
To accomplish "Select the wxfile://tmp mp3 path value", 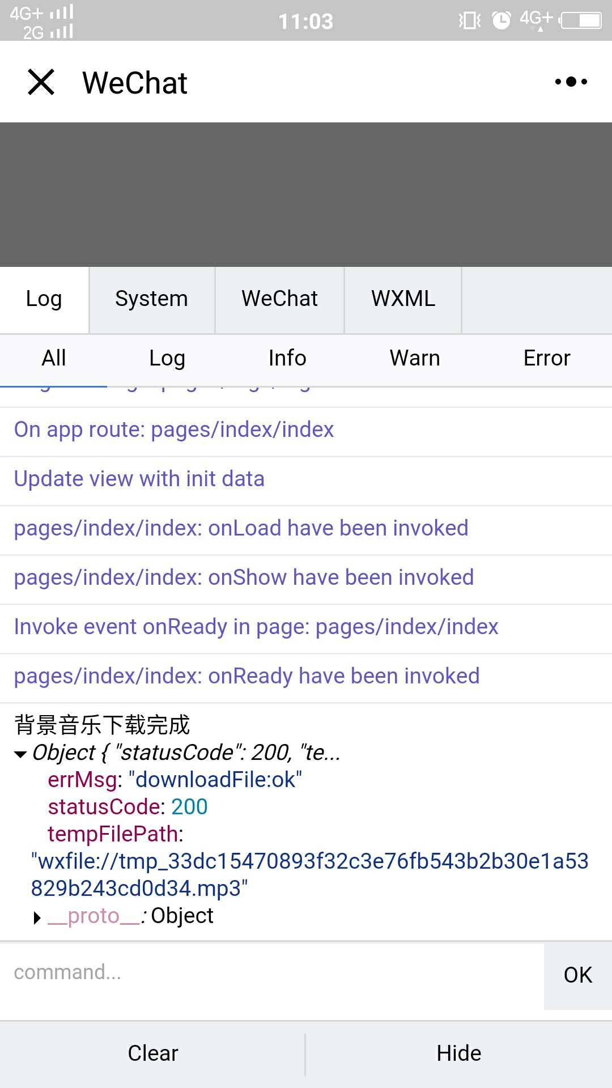I will tap(309, 875).
